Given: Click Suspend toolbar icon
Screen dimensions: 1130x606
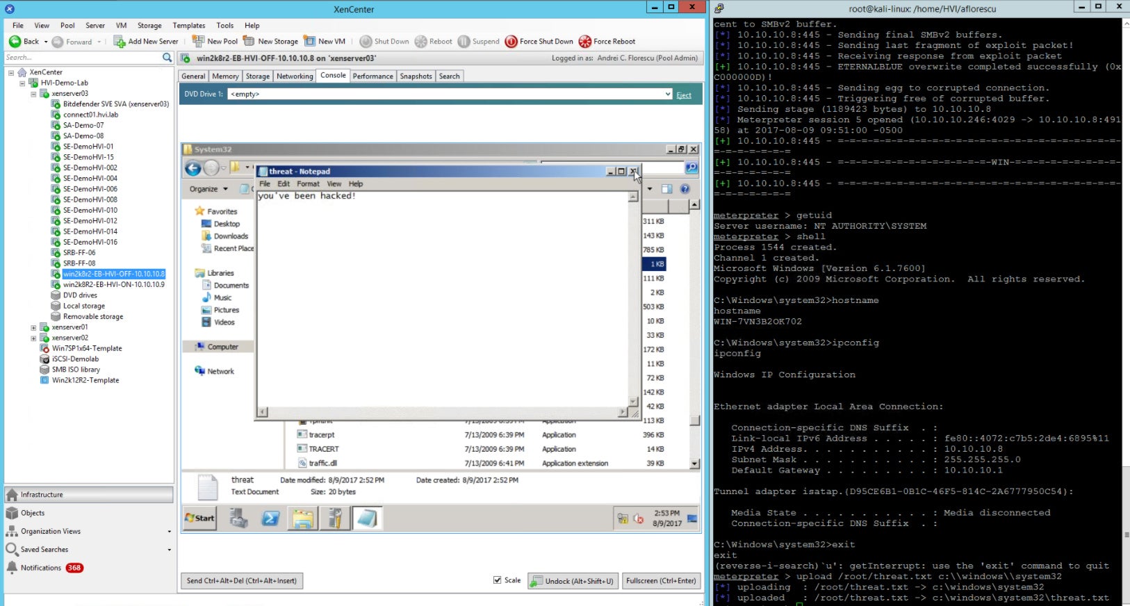Looking at the screenshot, I should pyautogui.click(x=464, y=42).
